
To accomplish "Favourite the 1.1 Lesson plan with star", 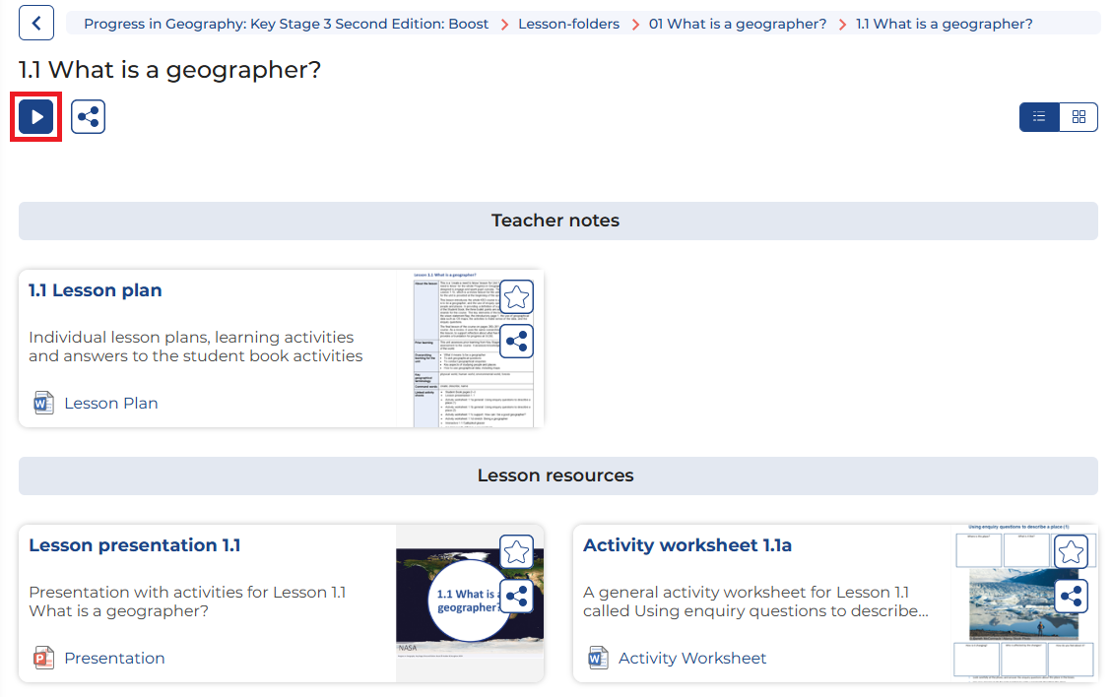I will pyautogui.click(x=516, y=297).
